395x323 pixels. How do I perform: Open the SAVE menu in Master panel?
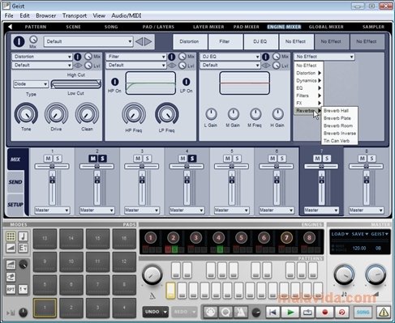coord(360,234)
